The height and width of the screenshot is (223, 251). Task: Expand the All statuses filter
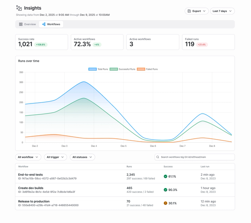[x=83, y=157]
